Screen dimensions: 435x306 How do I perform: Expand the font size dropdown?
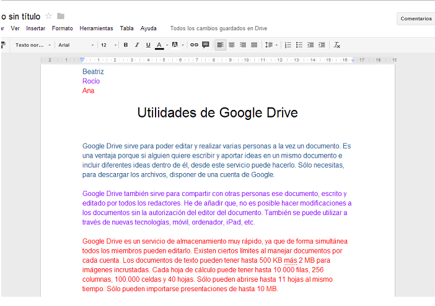coord(108,45)
